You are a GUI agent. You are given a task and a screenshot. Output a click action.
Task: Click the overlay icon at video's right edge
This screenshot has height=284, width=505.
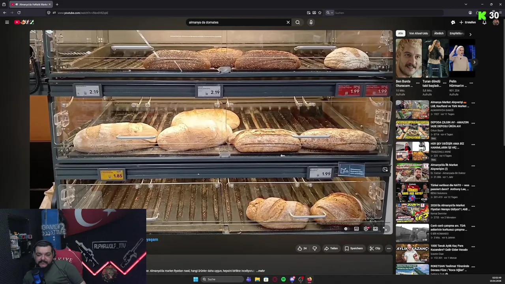click(385, 170)
